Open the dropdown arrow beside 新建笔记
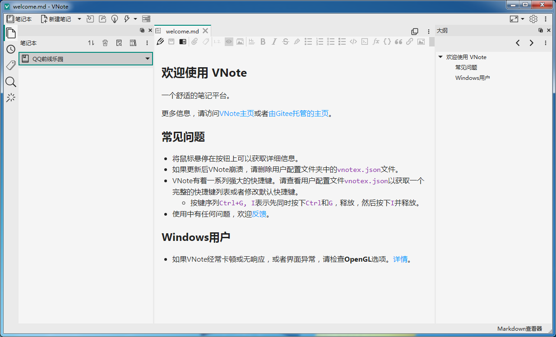Screen dimensions: 556x337 79,19
